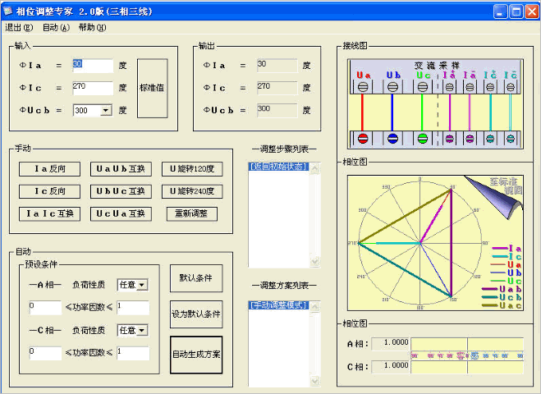
Task: Click A相 lower power factor field
Action: point(45,308)
